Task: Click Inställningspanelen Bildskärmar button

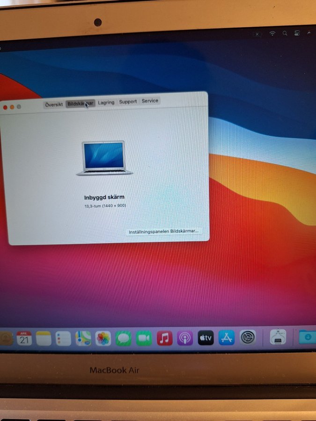Action: (164, 232)
